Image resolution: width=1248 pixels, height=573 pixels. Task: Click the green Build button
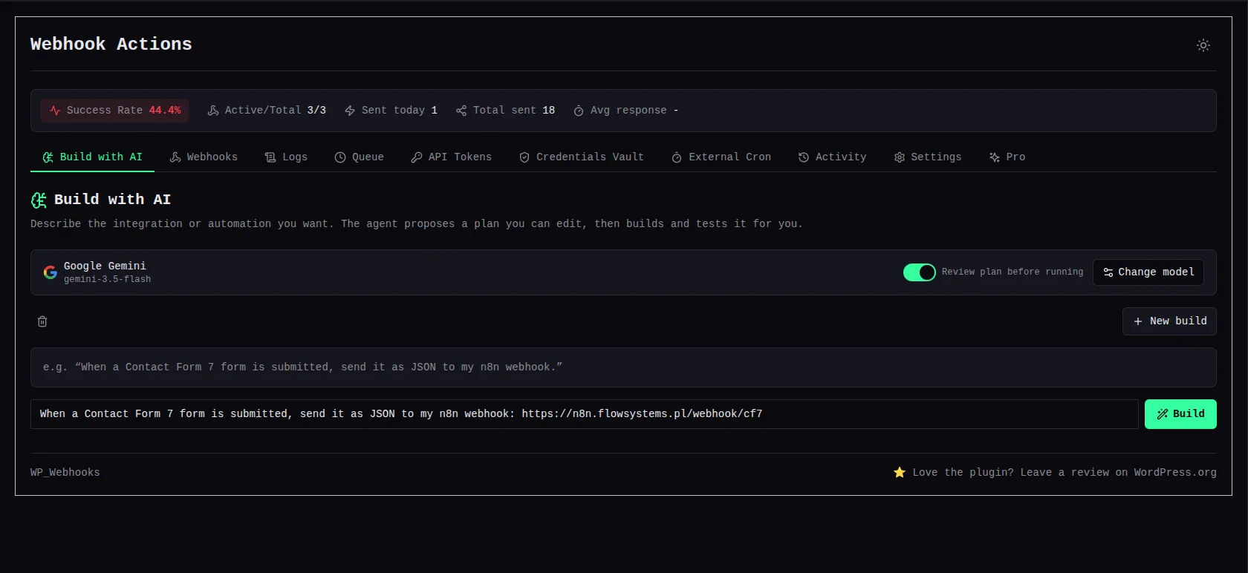1180,414
